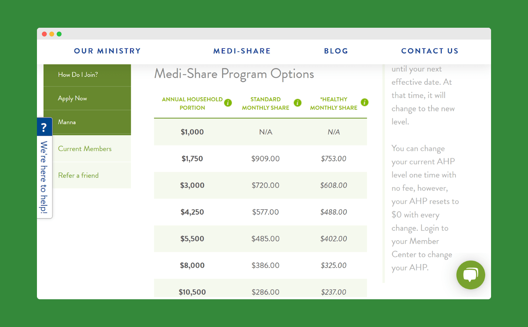Click the Annual Household Portion column header
Viewport: 528px width, 327px height.
(x=192, y=104)
